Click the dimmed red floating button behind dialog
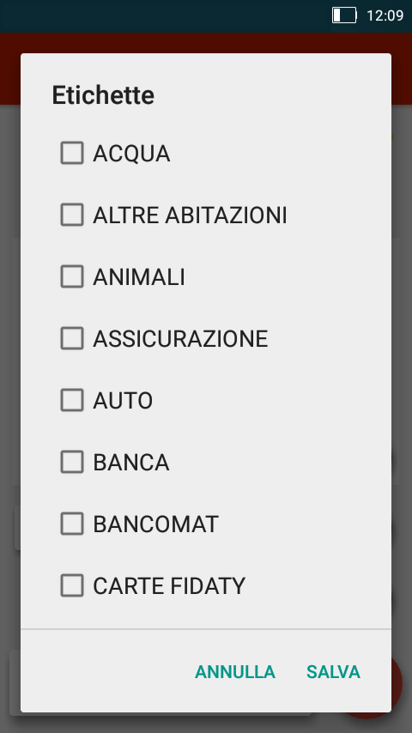 click(396, 684)
